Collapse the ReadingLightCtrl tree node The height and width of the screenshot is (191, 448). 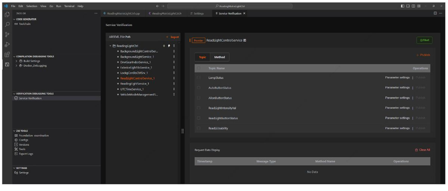click(x=110, y=46)
